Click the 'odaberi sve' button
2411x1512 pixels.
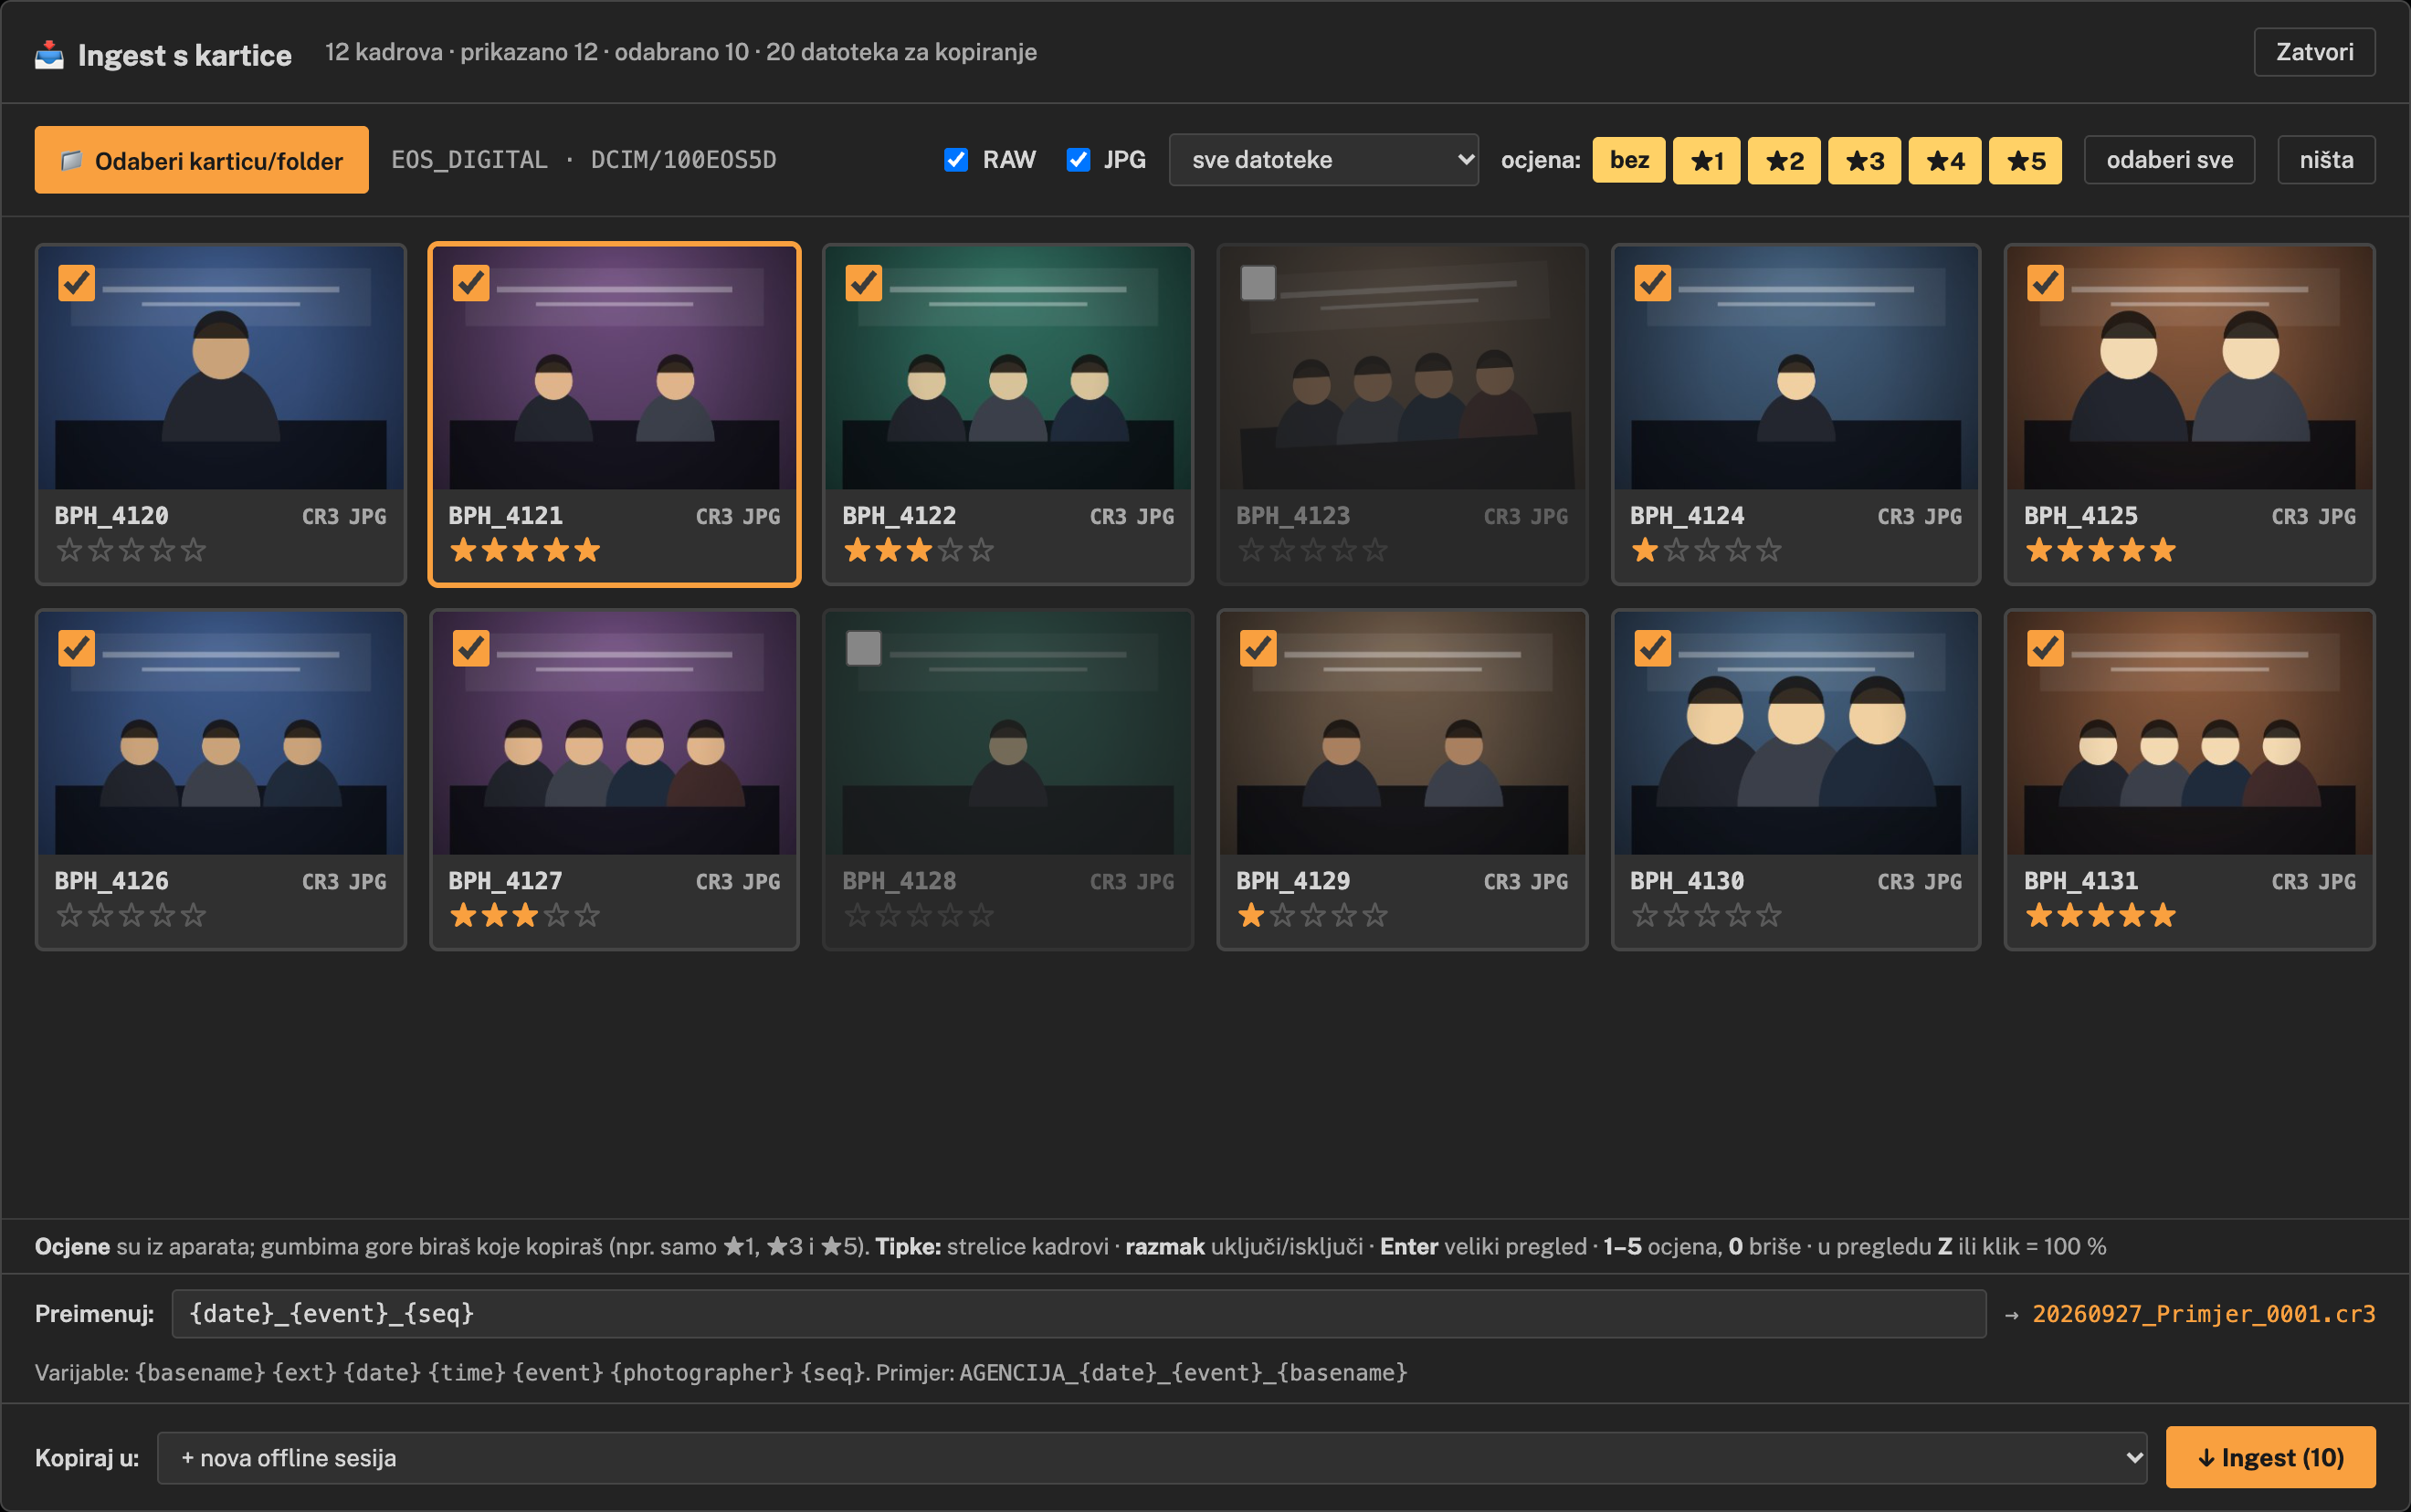pyautogui.click(x=2169, y=160)
